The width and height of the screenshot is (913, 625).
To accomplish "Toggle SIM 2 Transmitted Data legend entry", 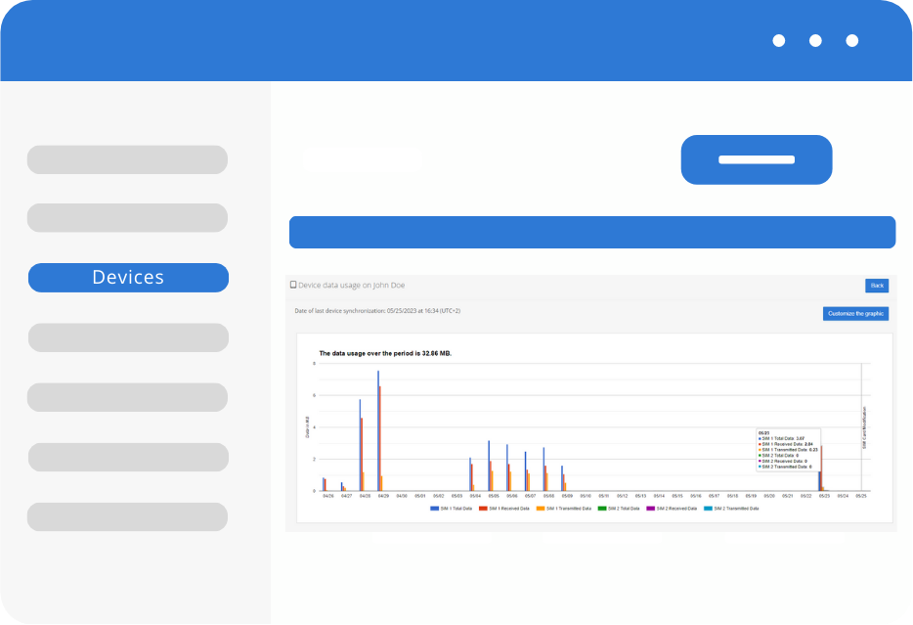I will [731, 509].
